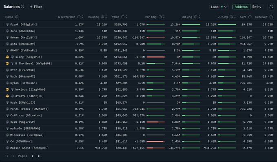Click the red 24h change bar for sling
277x162 pixels.
pos(156,57)
